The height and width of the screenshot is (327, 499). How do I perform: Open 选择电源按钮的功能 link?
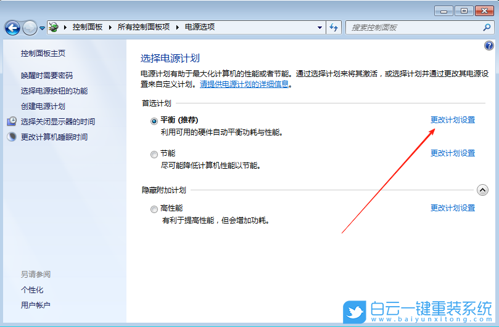[x=54, y=91]
